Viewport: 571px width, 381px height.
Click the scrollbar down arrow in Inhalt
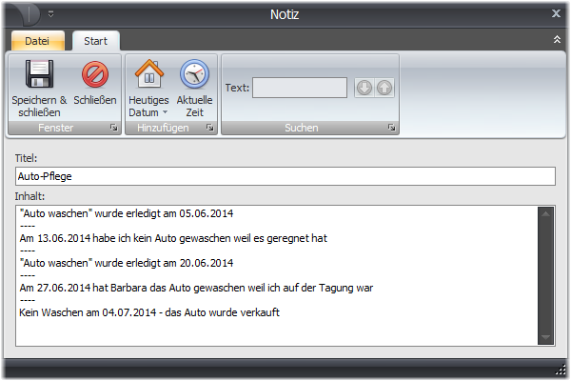point(545,337)
